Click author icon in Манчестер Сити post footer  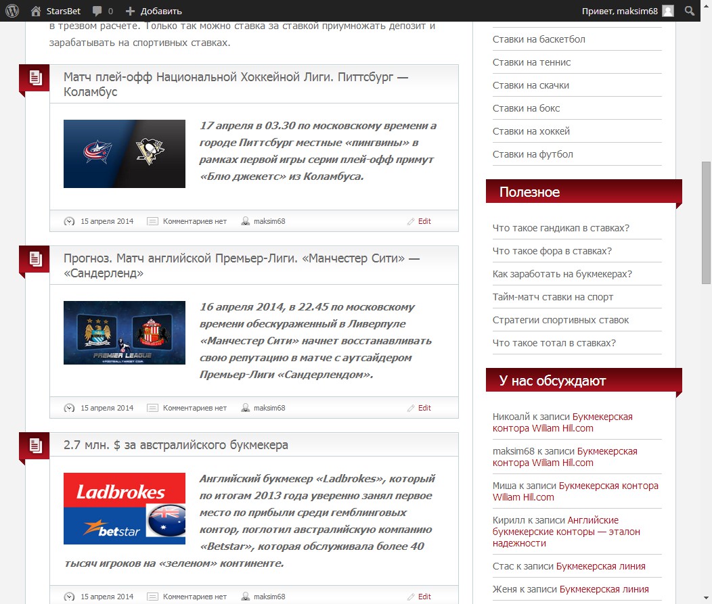[245, 407]
